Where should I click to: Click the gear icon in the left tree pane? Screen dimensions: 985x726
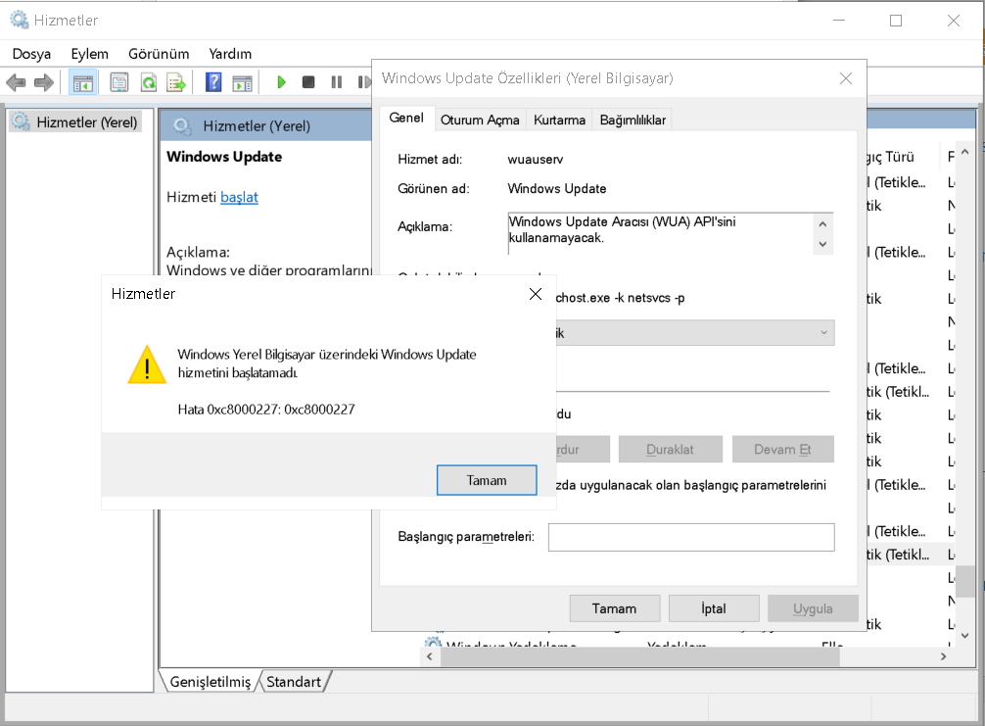pos(21,121)
